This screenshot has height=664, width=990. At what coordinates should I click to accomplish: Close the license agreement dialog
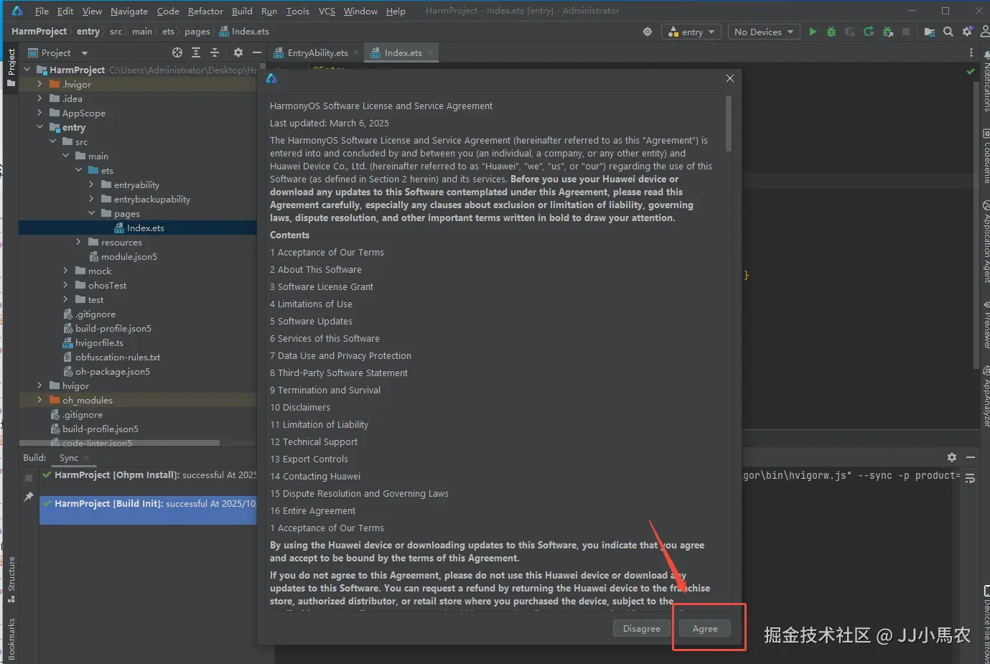(729, 78)
